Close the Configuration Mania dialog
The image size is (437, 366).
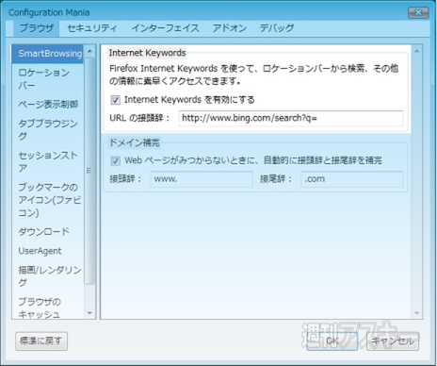pyautogui.click(x=418, y=12)
